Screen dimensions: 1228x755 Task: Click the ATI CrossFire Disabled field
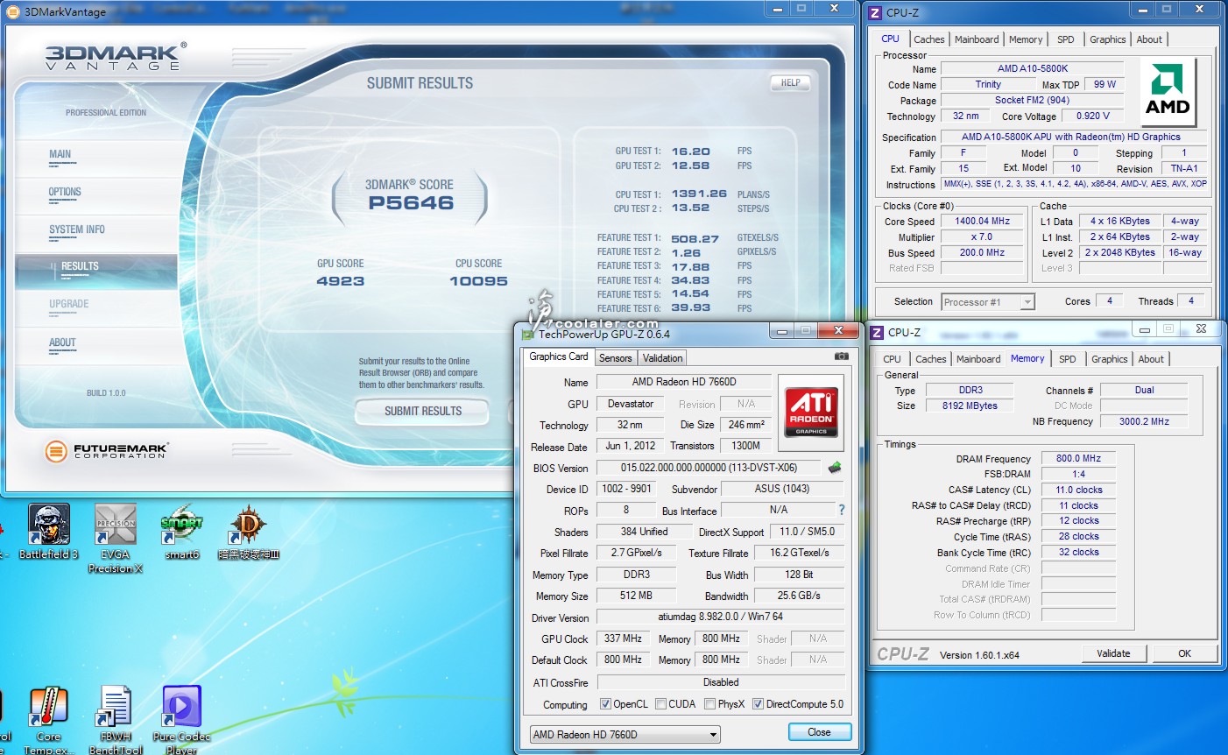pyautogui.click(x=720, y=682)
